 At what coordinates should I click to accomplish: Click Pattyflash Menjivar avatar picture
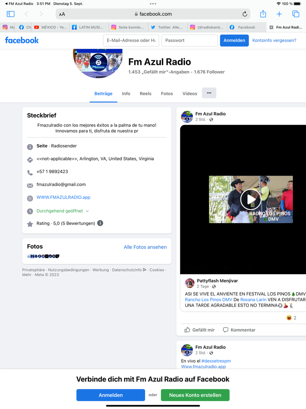(x=190, y=283)
